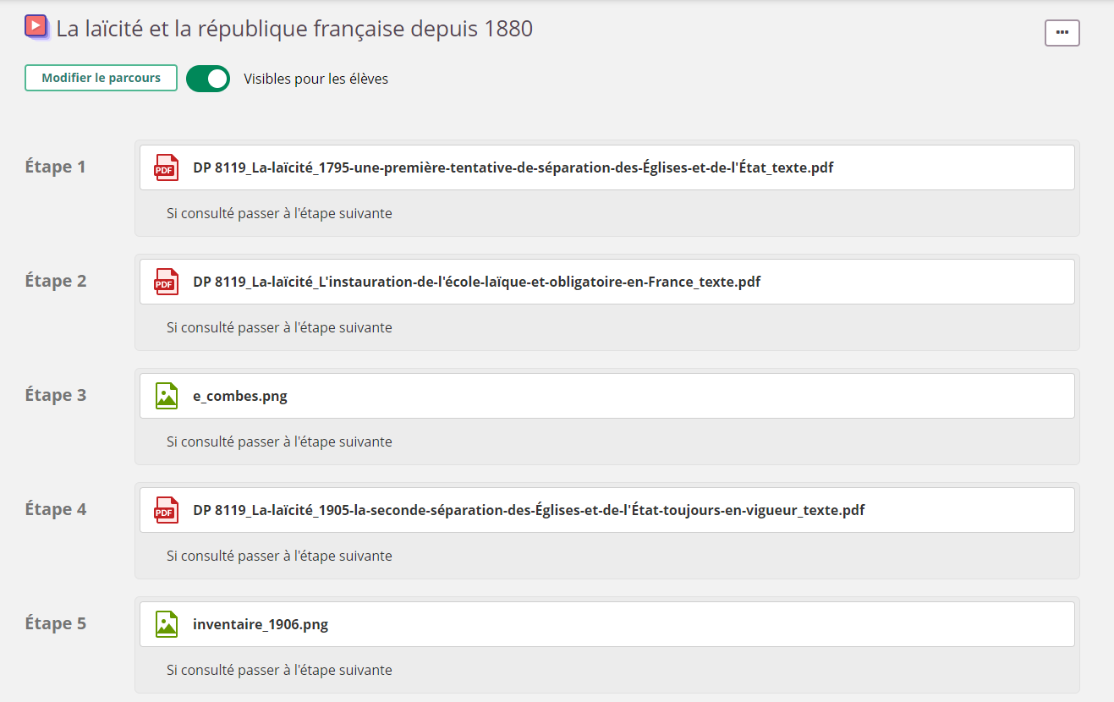
Task: Click the Étape 2 'Si consulté' condition text
Action: click(279, 327)
